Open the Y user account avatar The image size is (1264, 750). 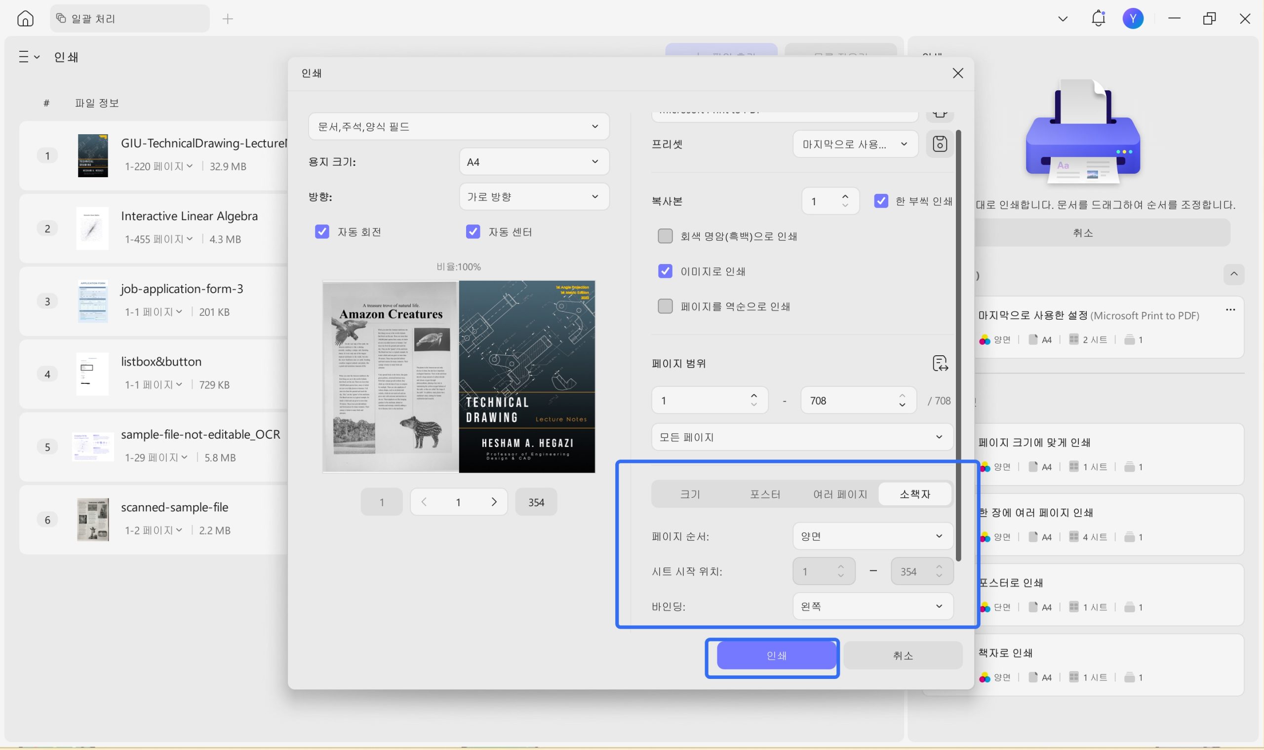(x=1133, y=19)
